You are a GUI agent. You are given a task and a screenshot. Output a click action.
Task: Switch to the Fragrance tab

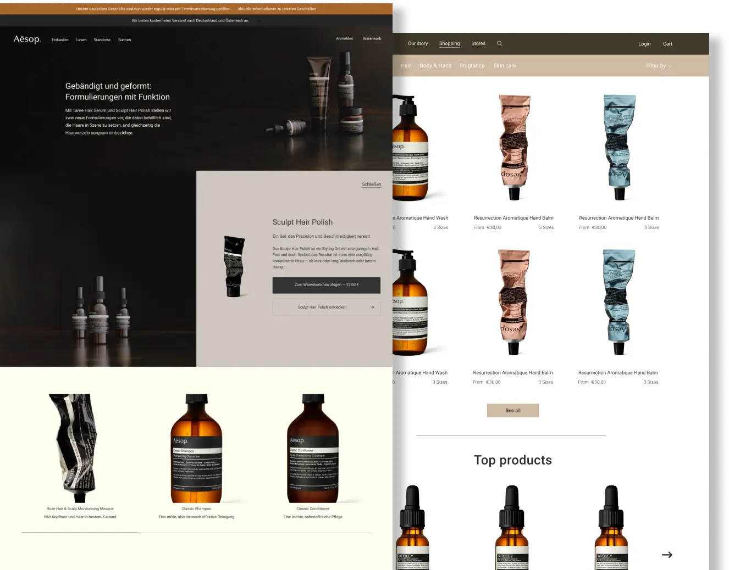click(x=472, y=66)
